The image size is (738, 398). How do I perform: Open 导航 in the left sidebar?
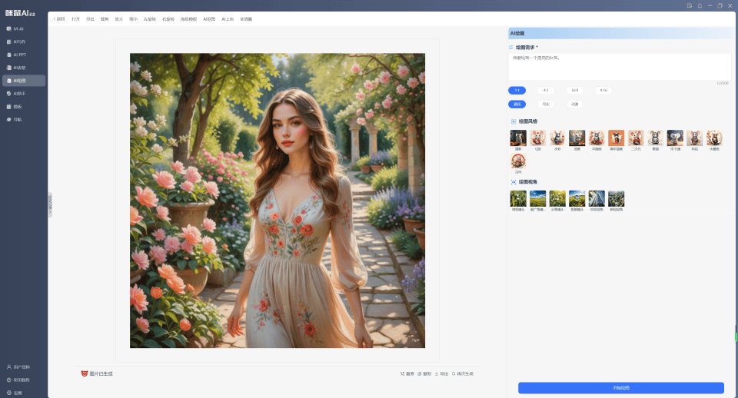[x=18, y=119]
